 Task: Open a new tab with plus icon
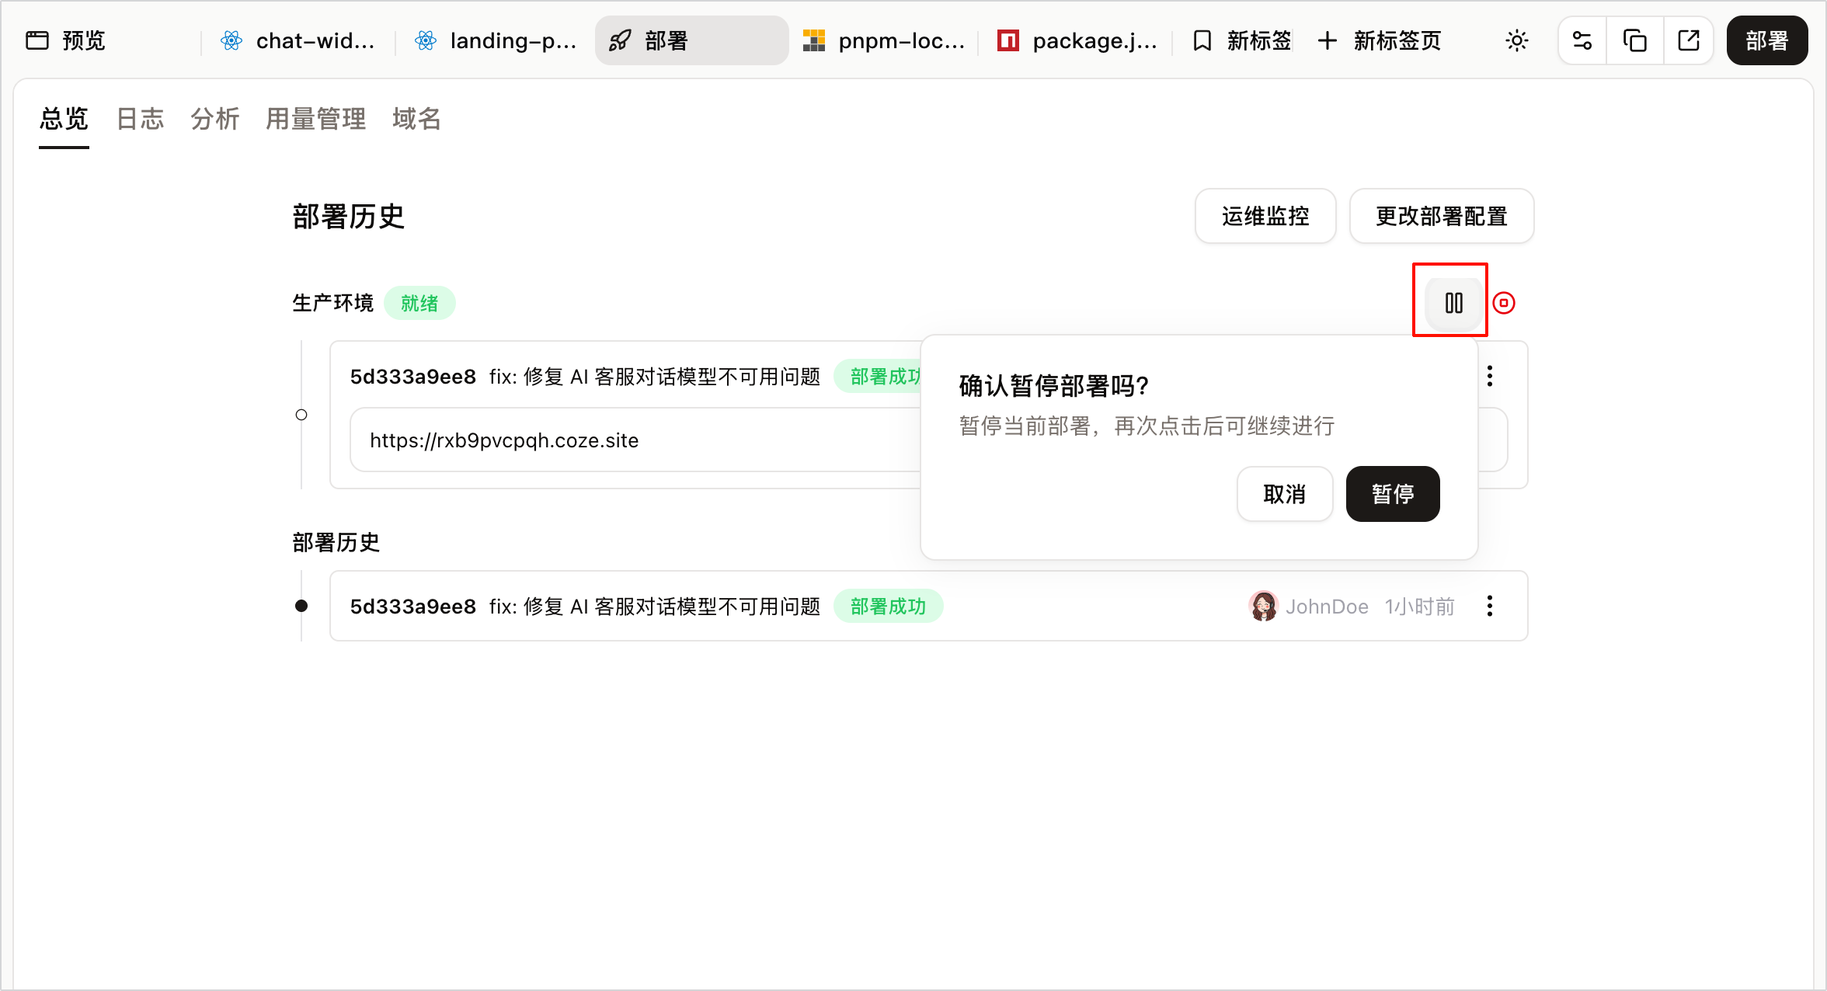tap(1380, 40)
